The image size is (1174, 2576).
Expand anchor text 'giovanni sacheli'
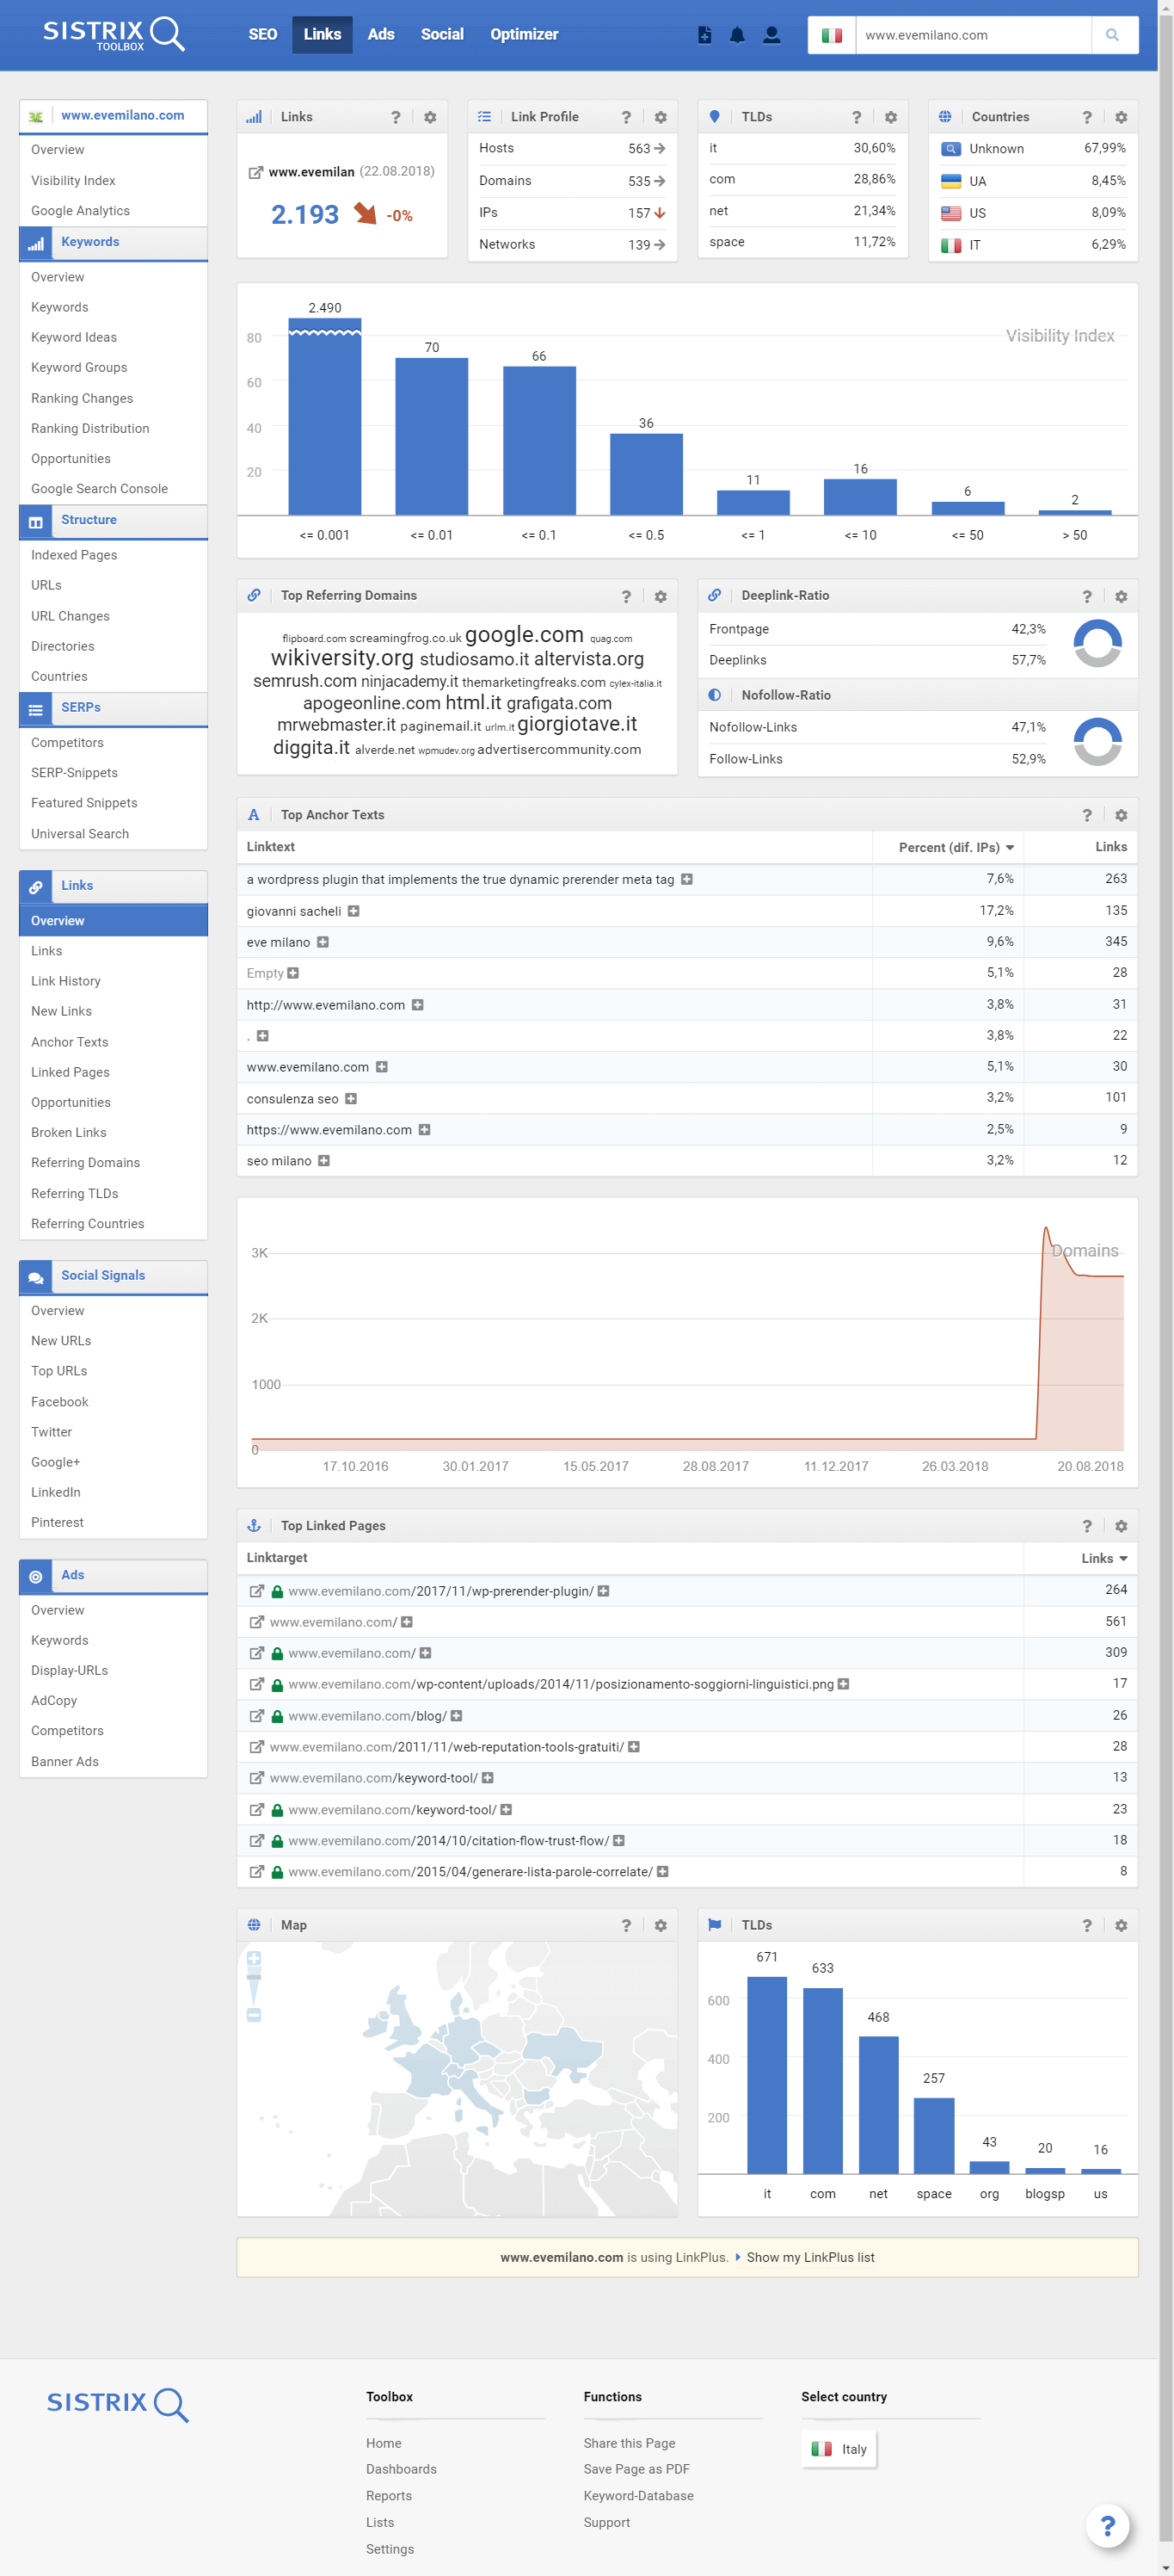pyautogui.click(x=353, y=911)
